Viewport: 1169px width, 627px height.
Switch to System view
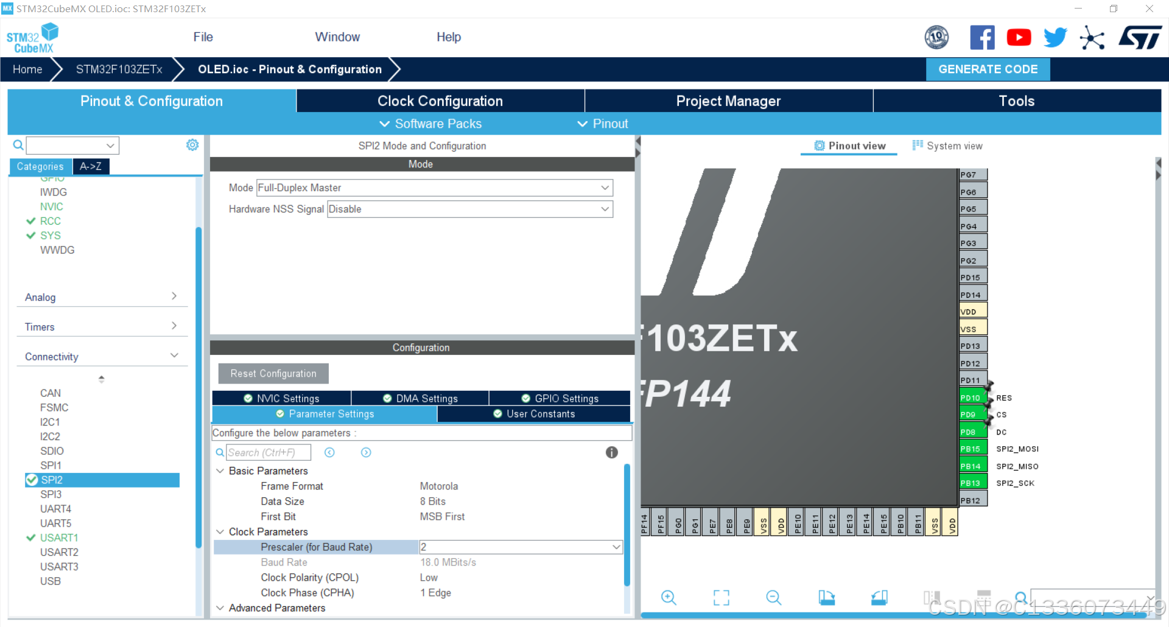coord(947,146)
